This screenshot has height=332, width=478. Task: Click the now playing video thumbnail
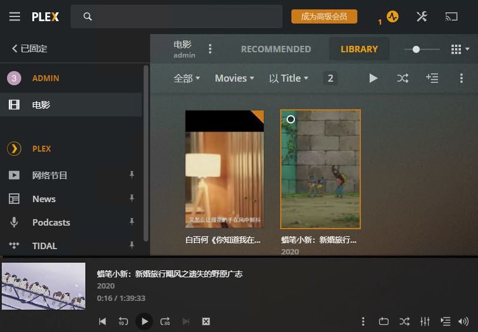tap(44, 286)
